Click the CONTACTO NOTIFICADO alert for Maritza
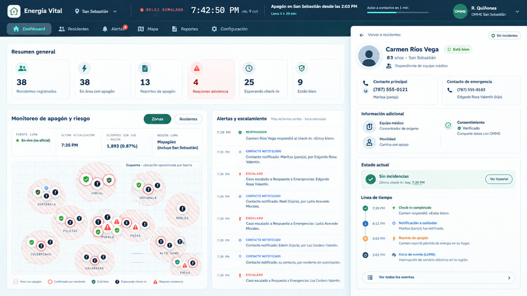Screen dimensions: 527x296 click(278, 156)
